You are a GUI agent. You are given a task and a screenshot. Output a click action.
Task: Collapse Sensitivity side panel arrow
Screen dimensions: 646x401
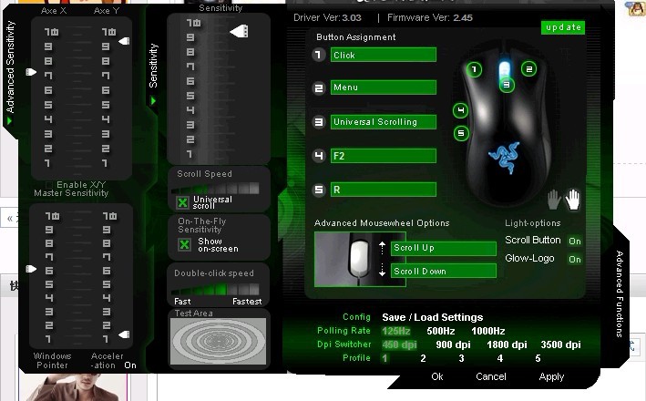pos(153,100)
